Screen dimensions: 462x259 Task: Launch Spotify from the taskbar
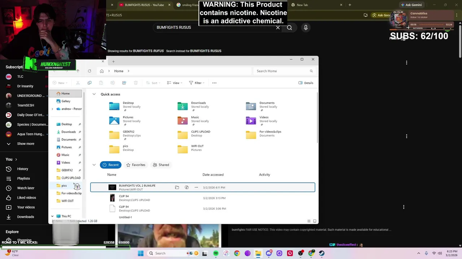tap(216, 253)
